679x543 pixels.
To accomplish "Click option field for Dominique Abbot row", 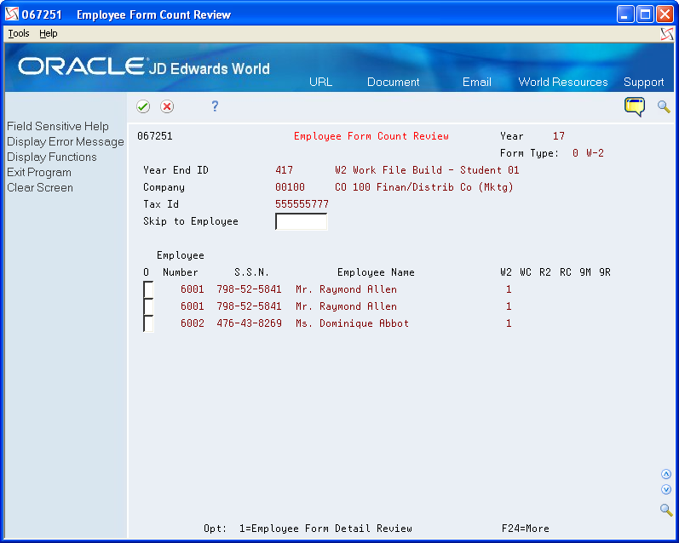I will tap(148, 323).
